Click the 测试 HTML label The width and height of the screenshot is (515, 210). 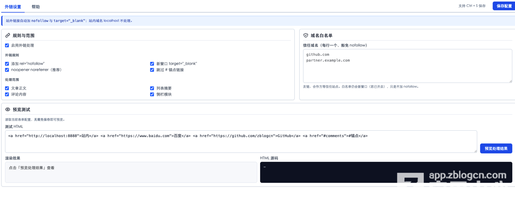coord(14,127)
